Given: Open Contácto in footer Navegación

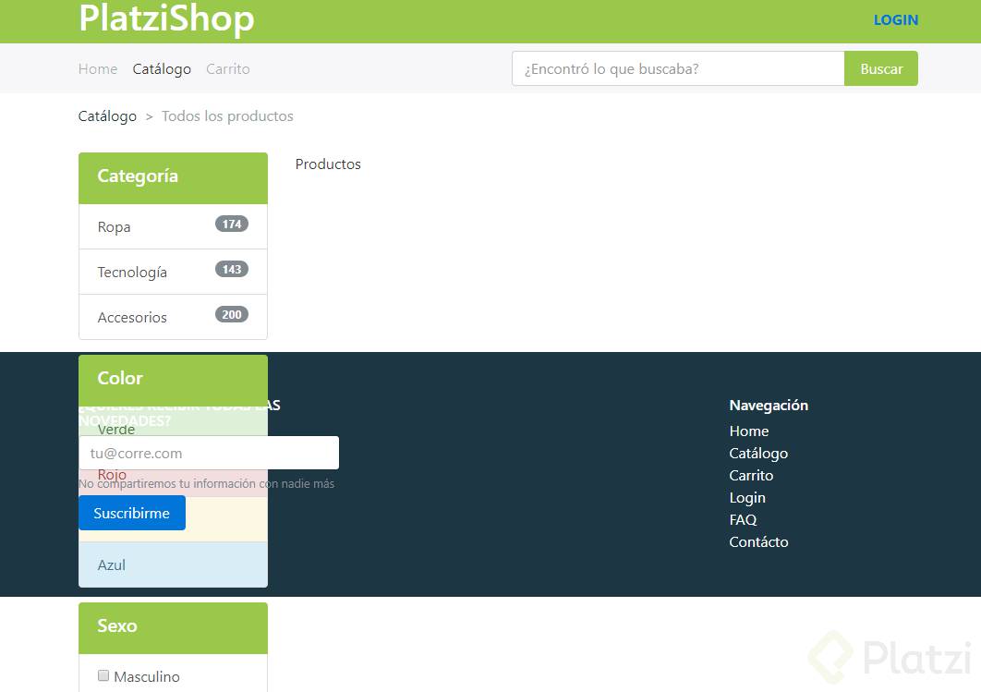Looking at the screenshot, I should point(758,541).
